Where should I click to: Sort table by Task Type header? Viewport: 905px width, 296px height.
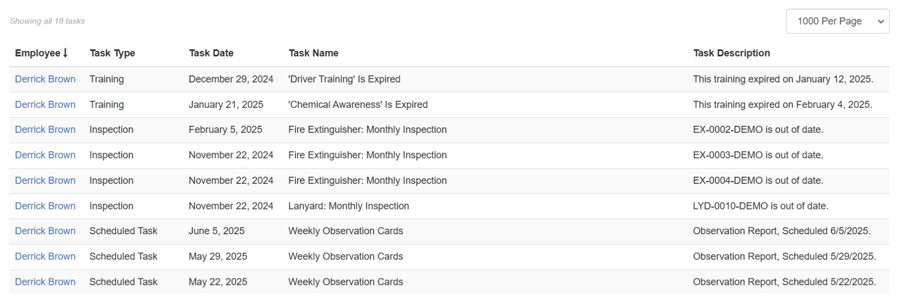click(x=112, y=53)
